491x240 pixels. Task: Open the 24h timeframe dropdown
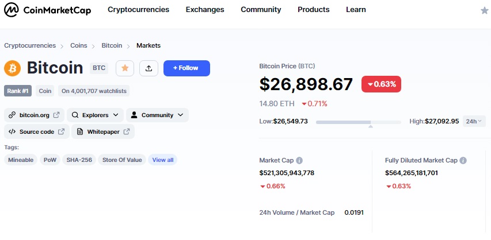click(474, 121)
